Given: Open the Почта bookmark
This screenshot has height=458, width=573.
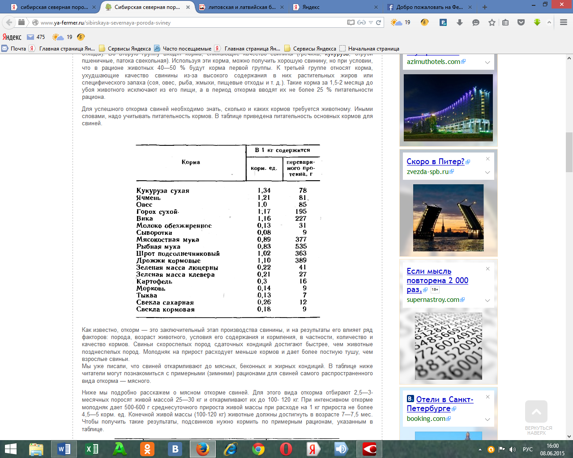Looking at the screenshot, I should click(x=14, y=49).
